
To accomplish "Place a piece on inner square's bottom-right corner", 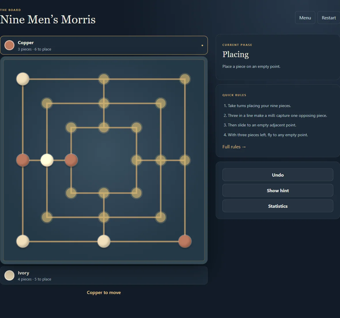I will (x=136, y=193).
